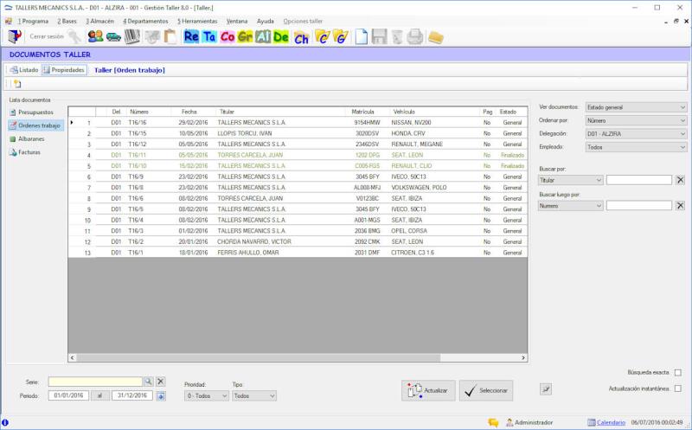Click the yellow notes pad toolbar icon
The width and height of the screenshot is (692, 430).
pos(436,37)
